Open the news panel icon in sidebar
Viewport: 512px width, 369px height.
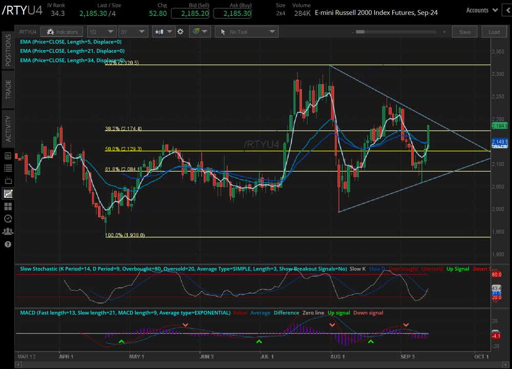tap(8, 156)
